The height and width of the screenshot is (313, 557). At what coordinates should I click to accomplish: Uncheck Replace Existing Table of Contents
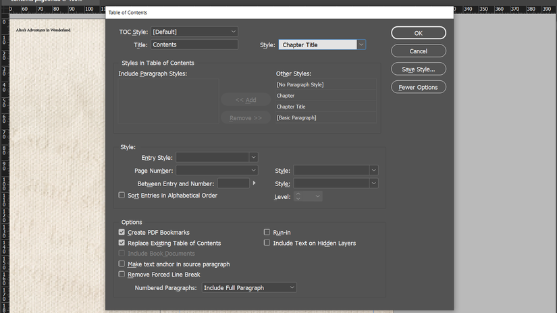122,243
